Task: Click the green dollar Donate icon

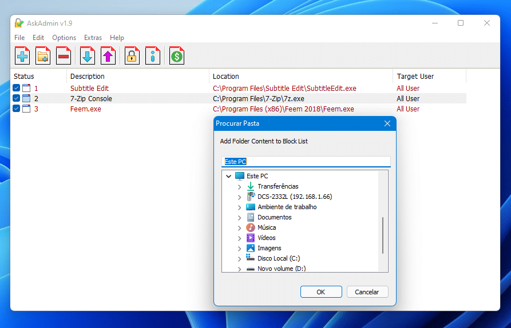Action: click(x=177, y=55)
